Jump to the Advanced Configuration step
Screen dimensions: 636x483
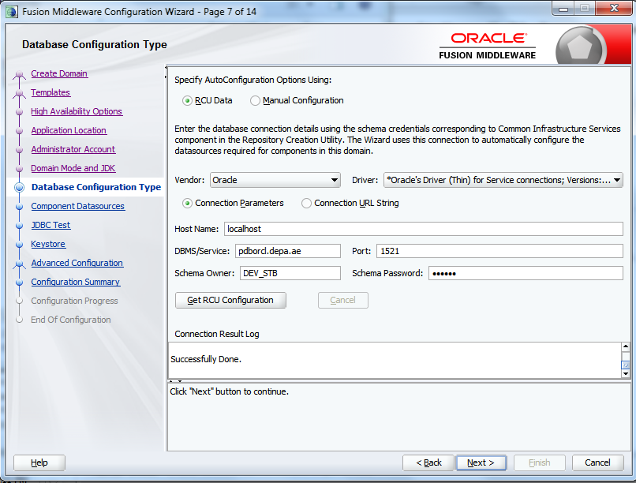point(77,263)
